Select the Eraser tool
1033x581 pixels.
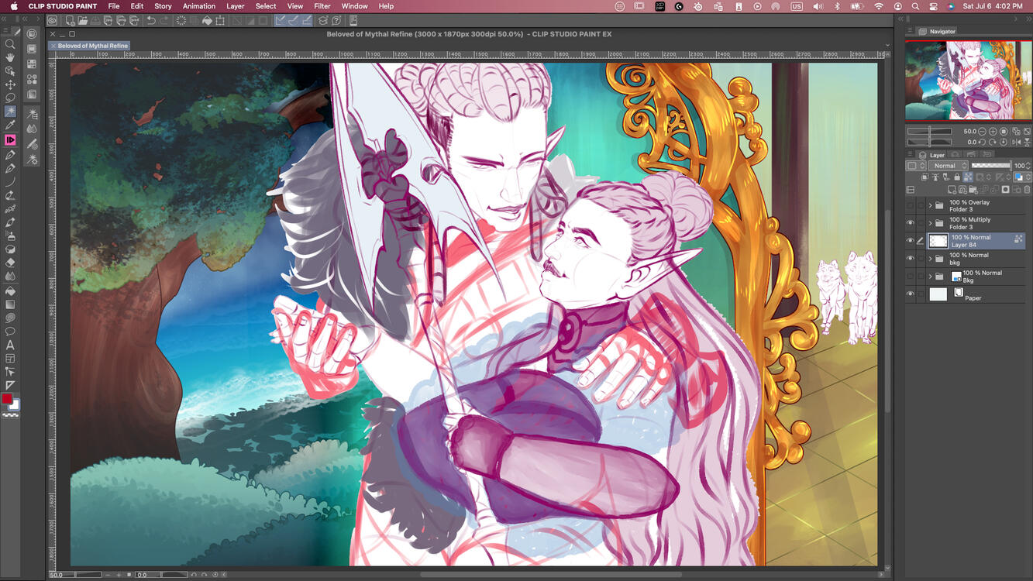tap(10, 263)
